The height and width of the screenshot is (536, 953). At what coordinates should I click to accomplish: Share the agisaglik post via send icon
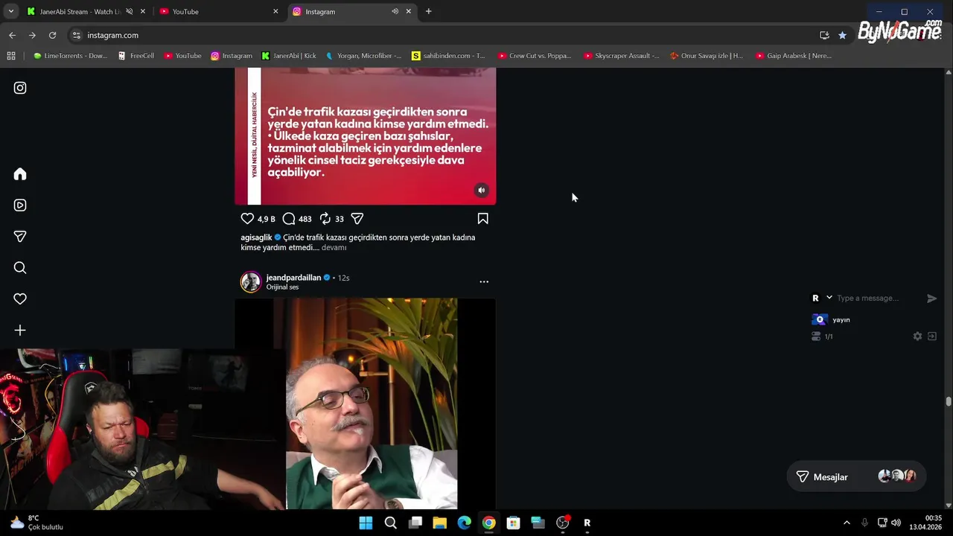tap(357, 219)
